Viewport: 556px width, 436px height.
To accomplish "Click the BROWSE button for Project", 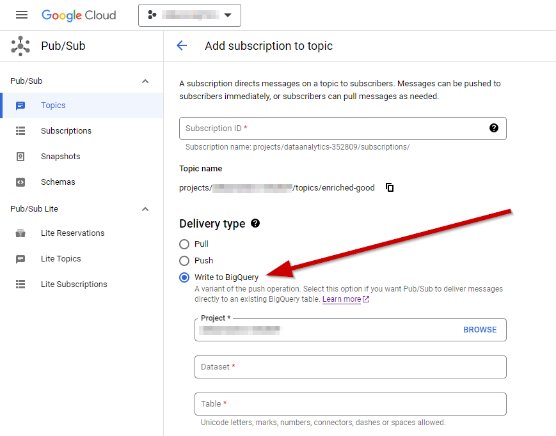I will (x=480, y=330).
